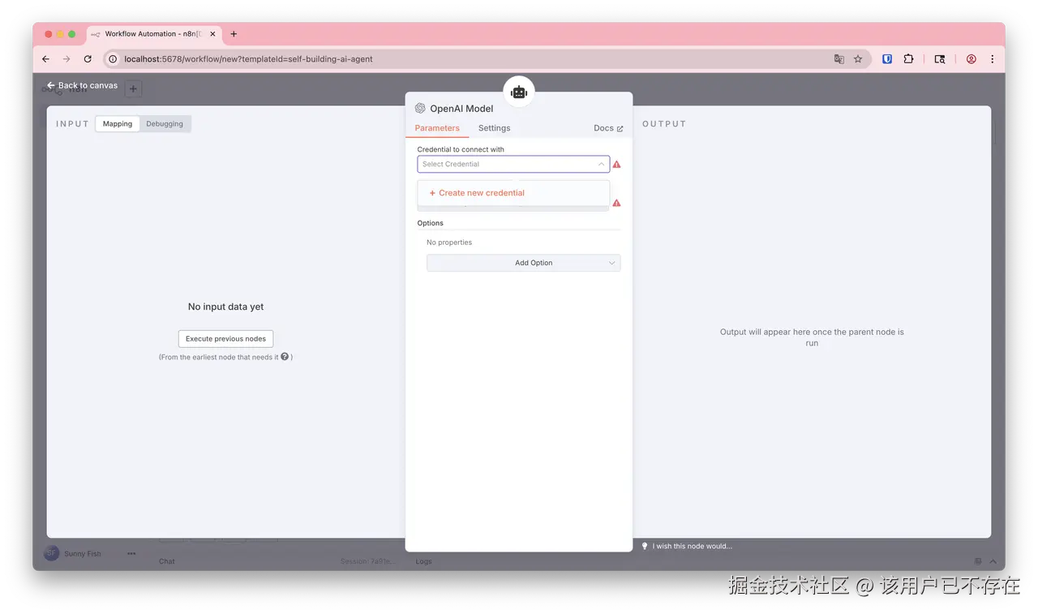The width and height of the screenshot is (1038, 614).
Task: Click the No input data yet text
Action: click(225, 307)
